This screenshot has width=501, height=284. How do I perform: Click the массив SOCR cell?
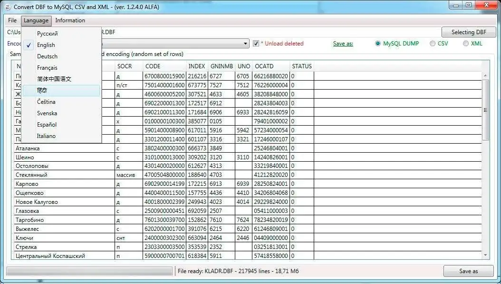coord(129,175)
